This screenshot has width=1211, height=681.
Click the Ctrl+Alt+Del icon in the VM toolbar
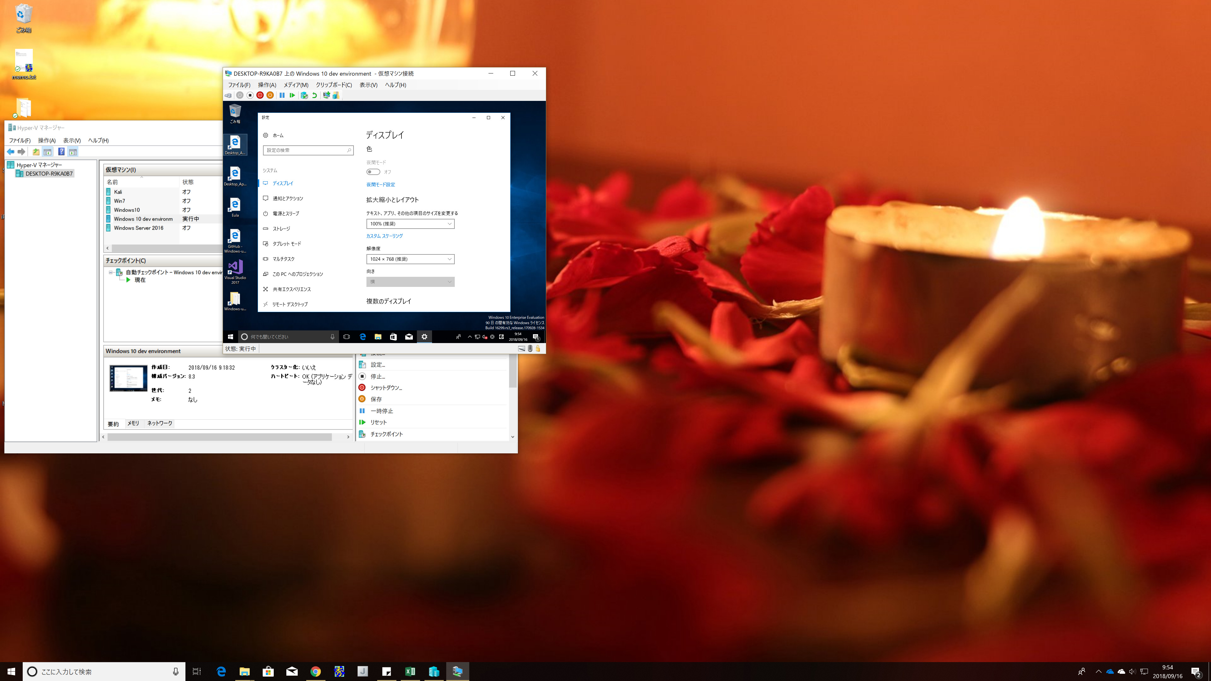point(228,96)
